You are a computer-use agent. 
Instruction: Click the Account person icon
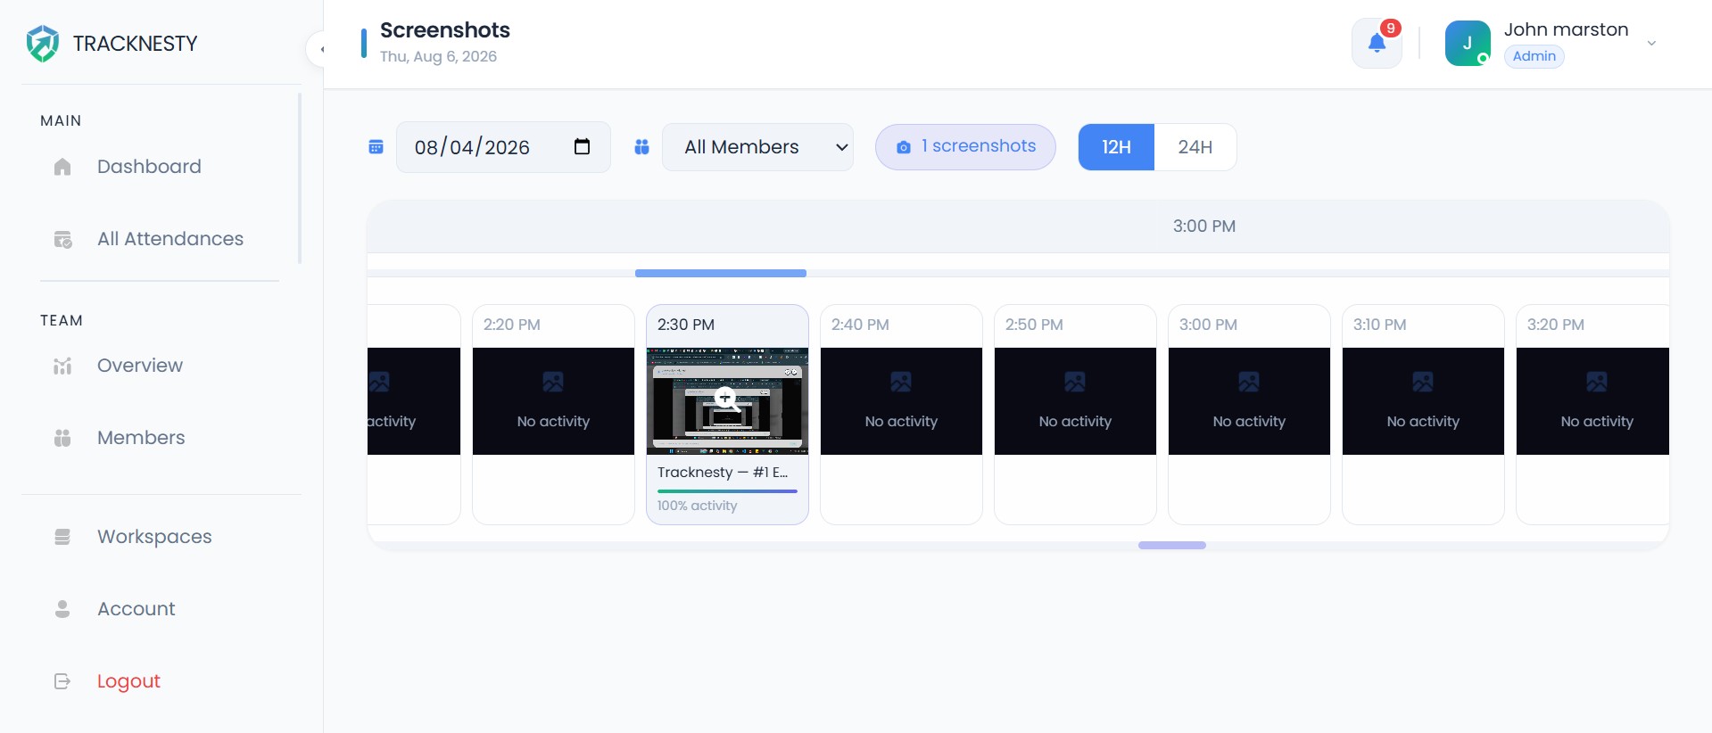point(62,609)
